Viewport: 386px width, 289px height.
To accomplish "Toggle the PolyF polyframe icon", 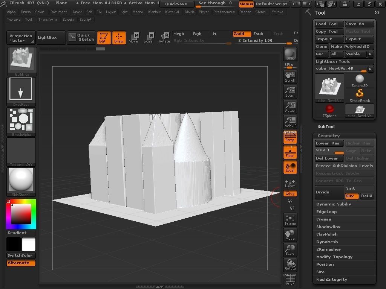I will pyautogui.click(x=290, y=280).
